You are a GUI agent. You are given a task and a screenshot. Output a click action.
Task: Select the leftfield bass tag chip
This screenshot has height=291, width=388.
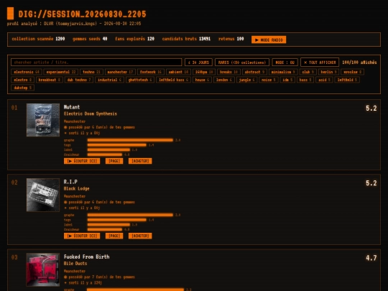click(173, 80)
